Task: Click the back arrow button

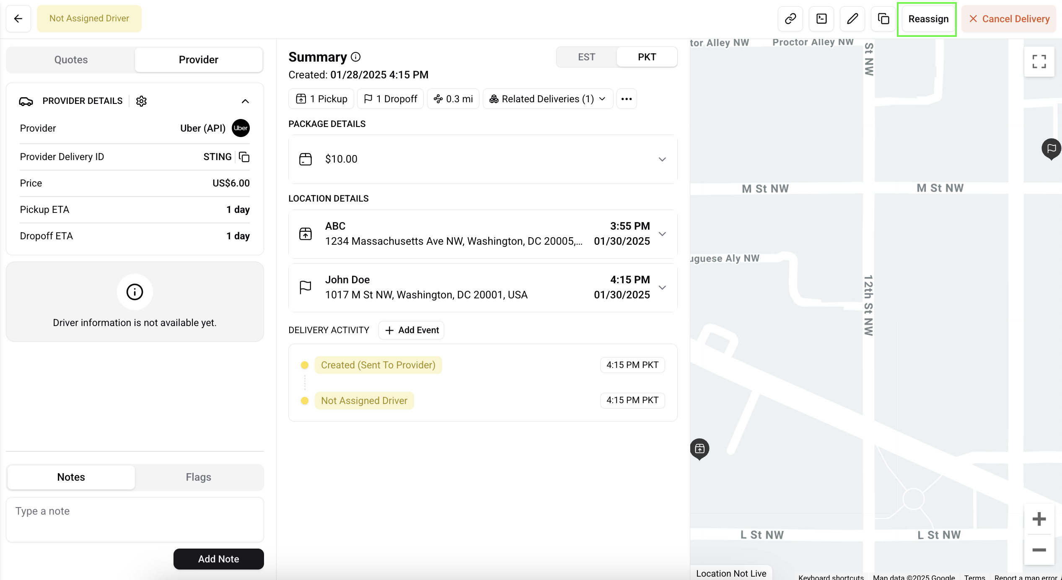Action: pos(18,18)
